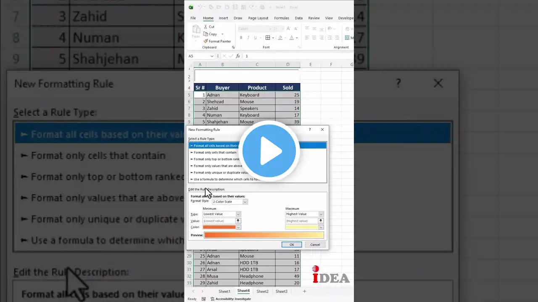Click the Minimum (Lowest value) input field
Screen dimensions: 538x302
click(x=219, y=221)
